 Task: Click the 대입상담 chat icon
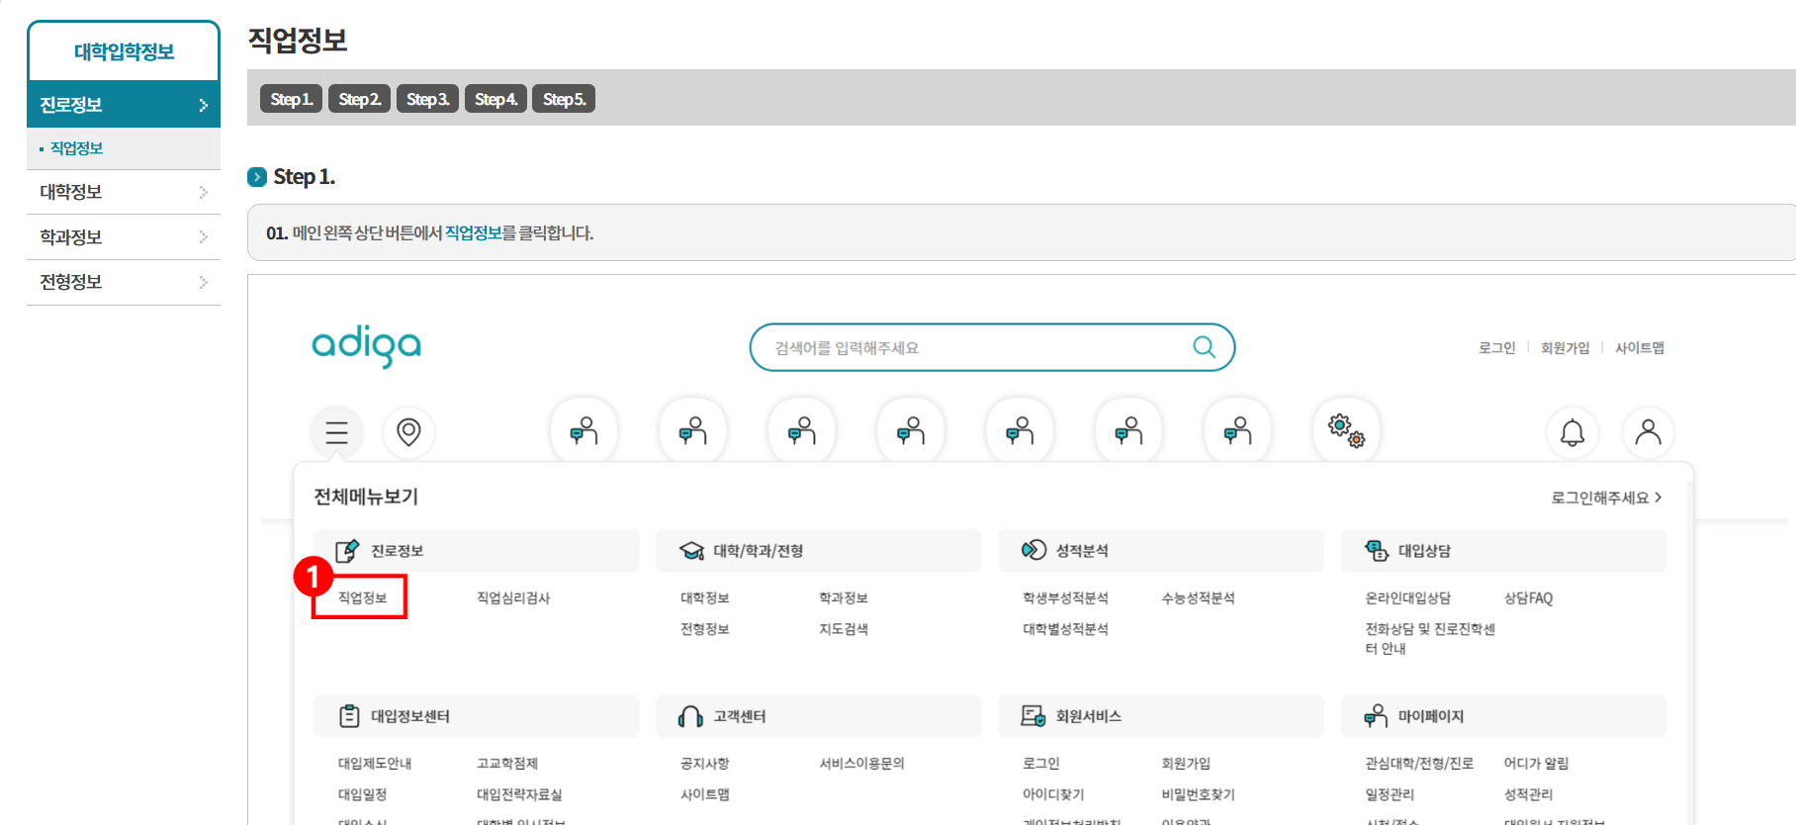(1377, 550)
